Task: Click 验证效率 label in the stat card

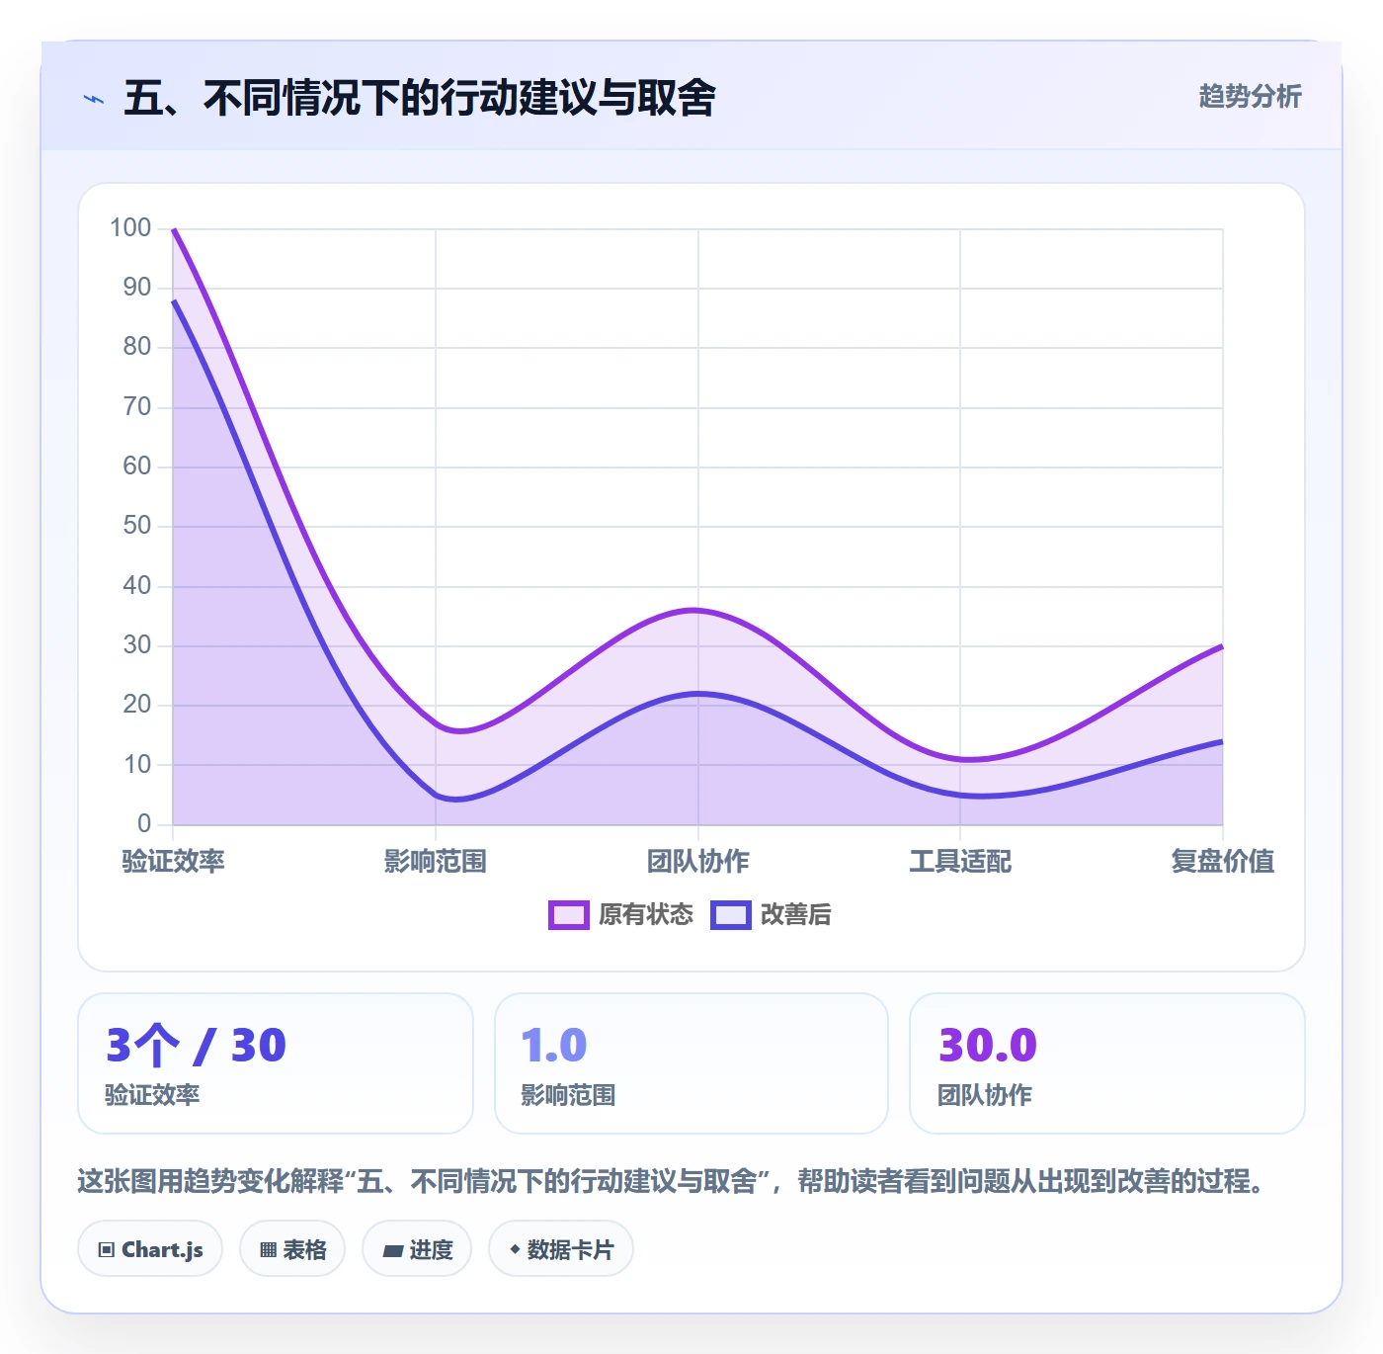Action: pyautogui.click(x=152, y=1095)
